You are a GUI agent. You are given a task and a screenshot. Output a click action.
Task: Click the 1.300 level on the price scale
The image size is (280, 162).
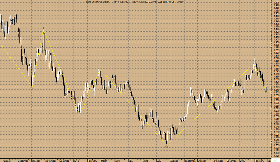pos(277,95)
